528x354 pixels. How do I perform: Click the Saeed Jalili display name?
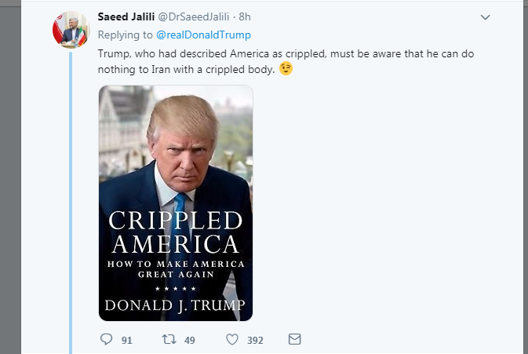coord(126,16)
